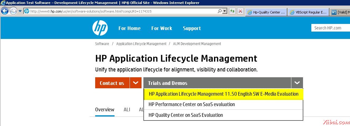Open the For Work menu
This screenshot has height=126, width=350.
coord(161,28)
